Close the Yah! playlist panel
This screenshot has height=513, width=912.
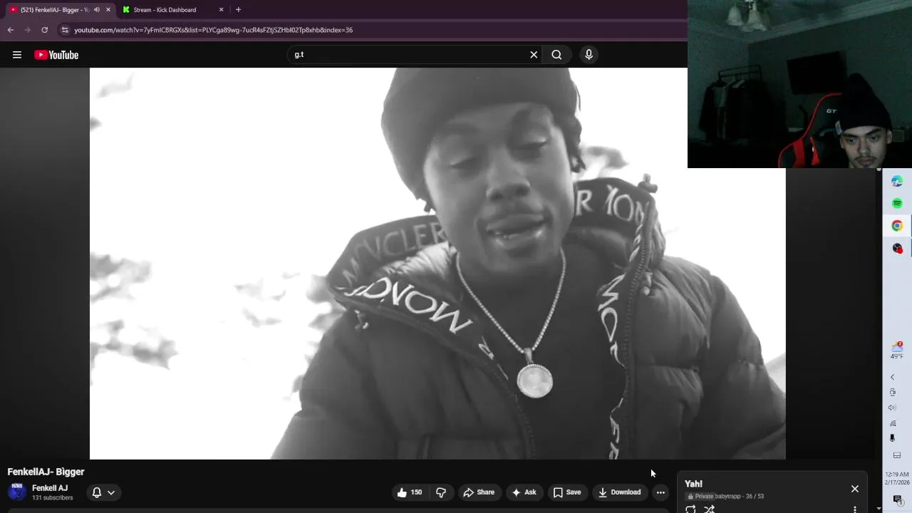855,489
